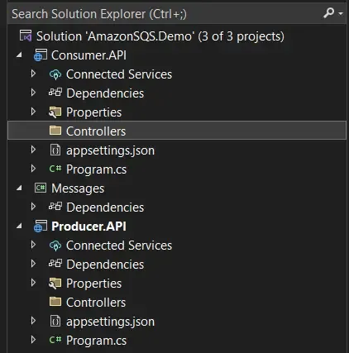Click the Producer.API web project icon
349x353 pixels.
point(41,227)
